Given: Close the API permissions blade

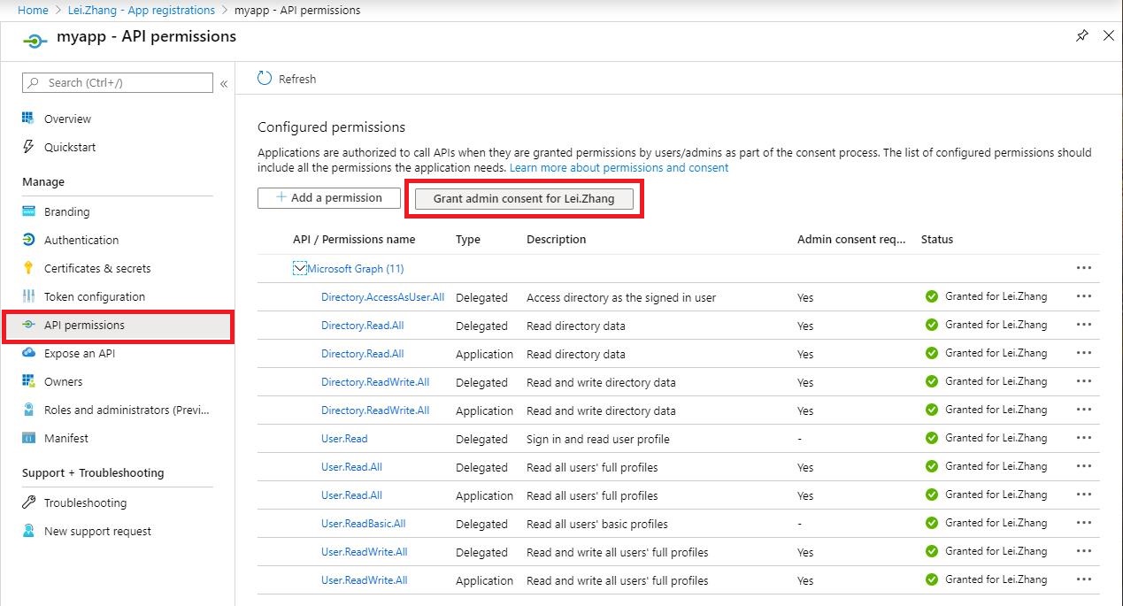Looking at the screenshot, I should pyautogui.click(x=1109, y=36).
